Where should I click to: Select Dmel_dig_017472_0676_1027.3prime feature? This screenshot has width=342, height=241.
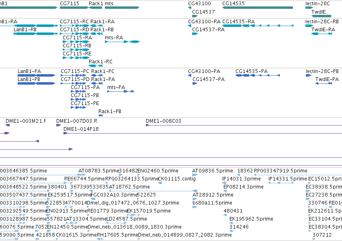133,203
